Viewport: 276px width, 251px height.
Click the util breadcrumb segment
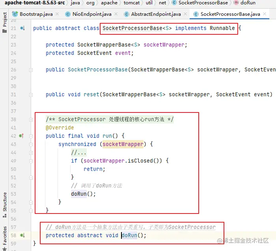(149, 3)
